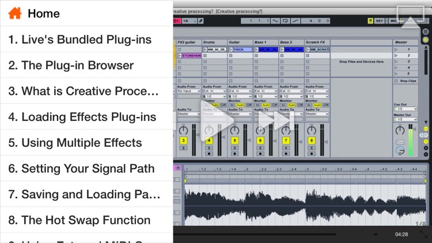Image resolution: width=432 pixels, height=243 pixels.
Task: Click the Master headphone cue volume knob
Action: (400, 150)
